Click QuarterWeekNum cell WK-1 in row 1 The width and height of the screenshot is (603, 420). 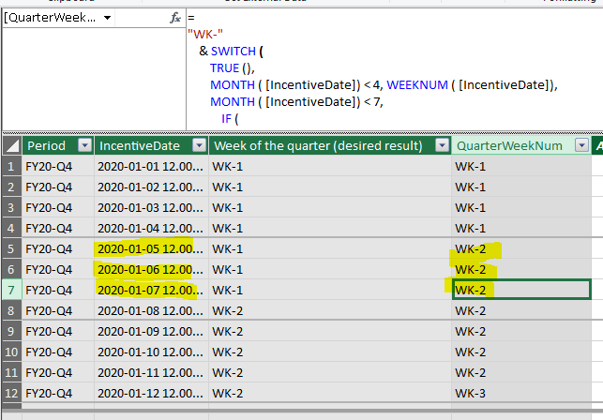(x=521, y=167)
